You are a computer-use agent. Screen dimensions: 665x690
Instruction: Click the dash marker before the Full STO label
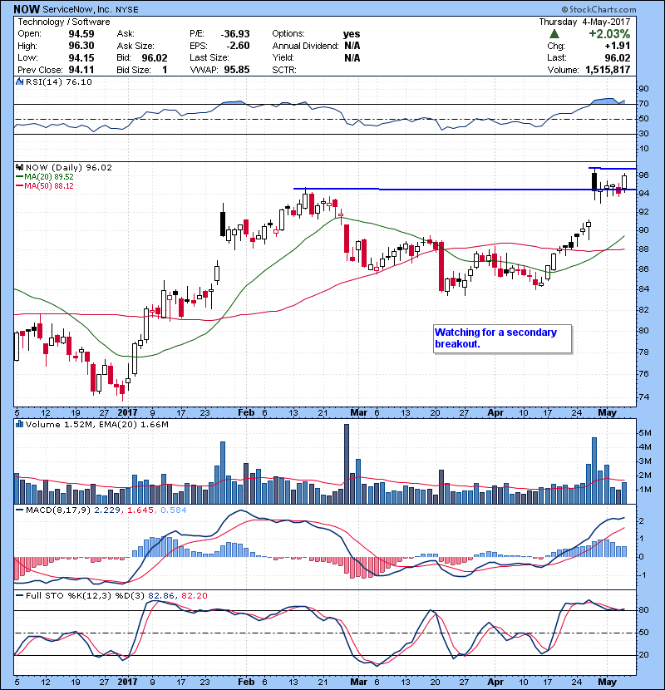(20, 596)
